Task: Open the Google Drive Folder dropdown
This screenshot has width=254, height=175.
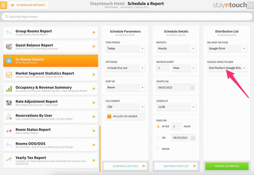Action: pyautogui.click(x=227, y=68)
